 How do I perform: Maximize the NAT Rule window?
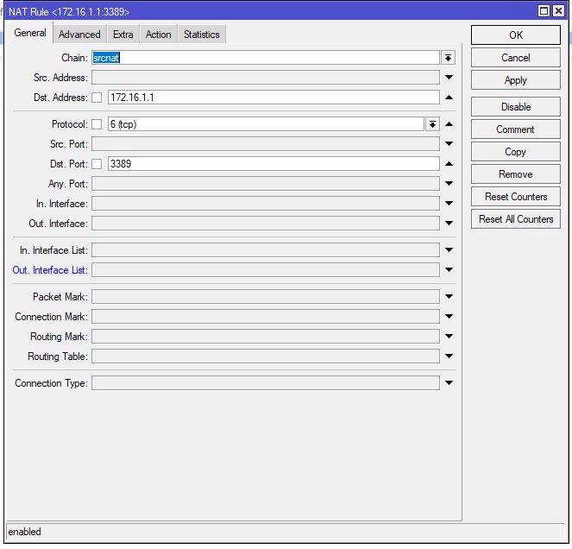point(544,11)
